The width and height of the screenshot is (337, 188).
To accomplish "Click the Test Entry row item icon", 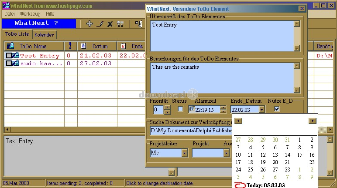I will (16, 56).
